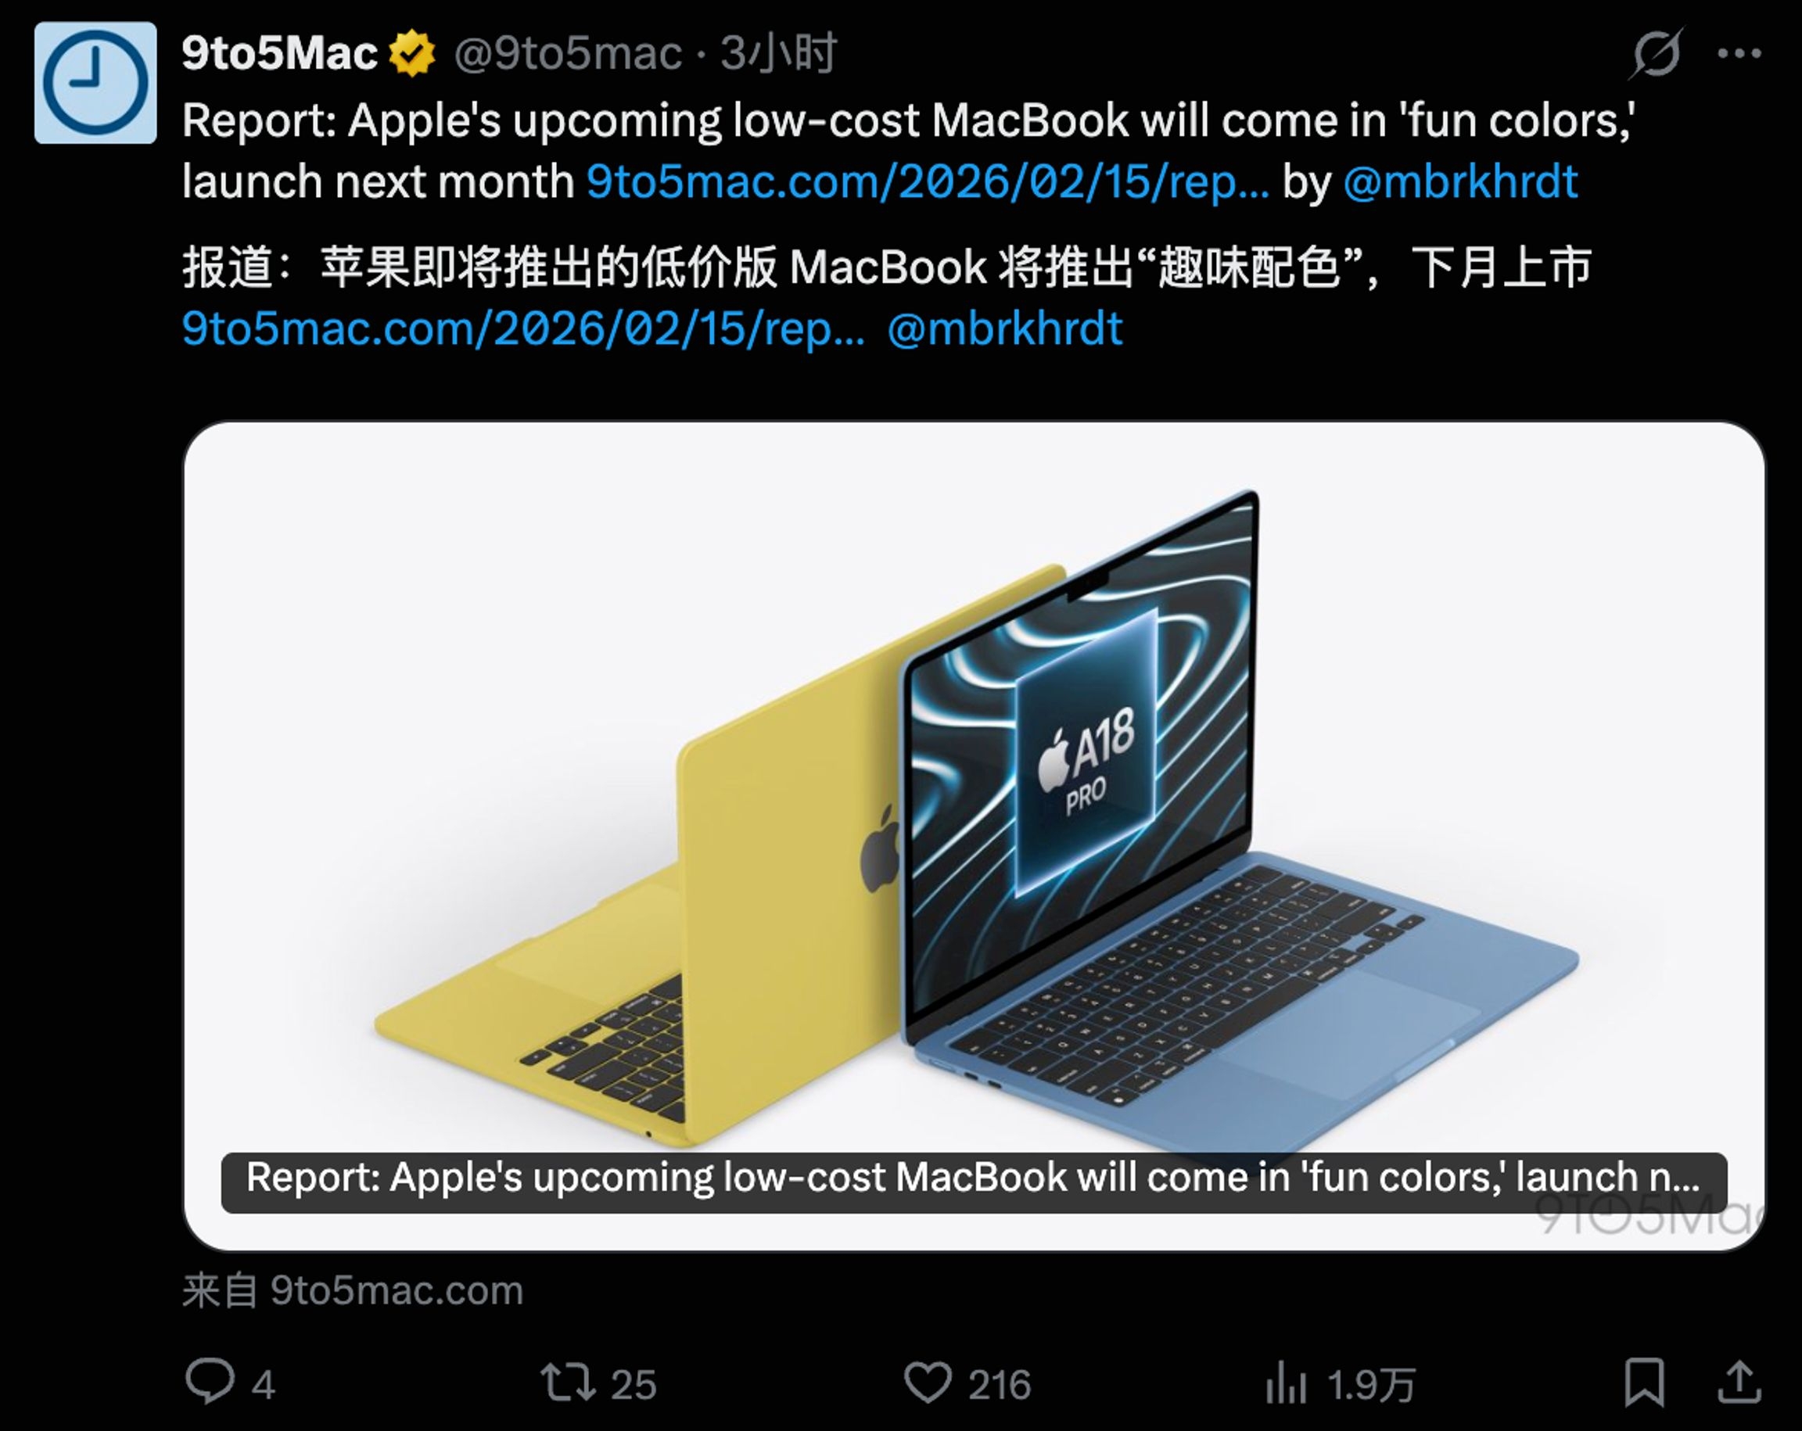This screenshot has height=1431, width=1802.
Task: Click the @mbrkhrdt mention after 'by'
Action: tap(1460, 182)
